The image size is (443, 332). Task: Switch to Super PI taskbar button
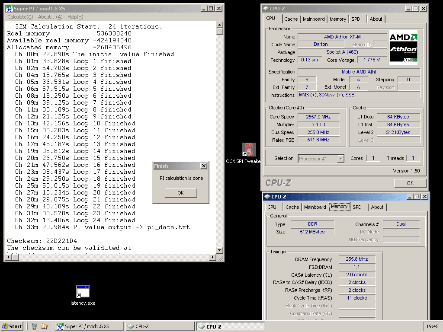(x=89, y=326)
